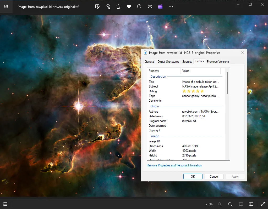Screen dimensions: 268x209
Task: Toggle the filmstrip view
Action: (x=5, y=204)
